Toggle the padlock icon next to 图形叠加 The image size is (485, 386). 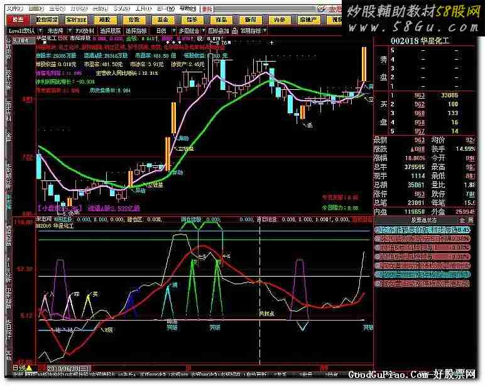click(x=235, y=31)
